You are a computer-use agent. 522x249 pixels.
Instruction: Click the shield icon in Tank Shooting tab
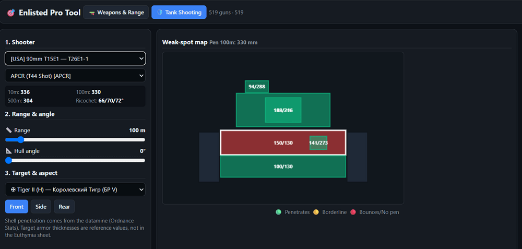point(160,13)
